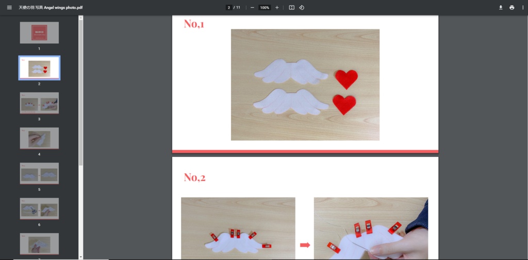Download the PDF file

point(501,7)
